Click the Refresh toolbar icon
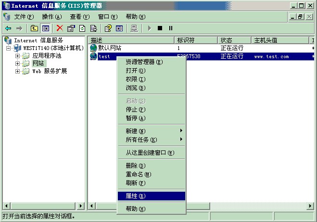 click(x=82, y=28)
